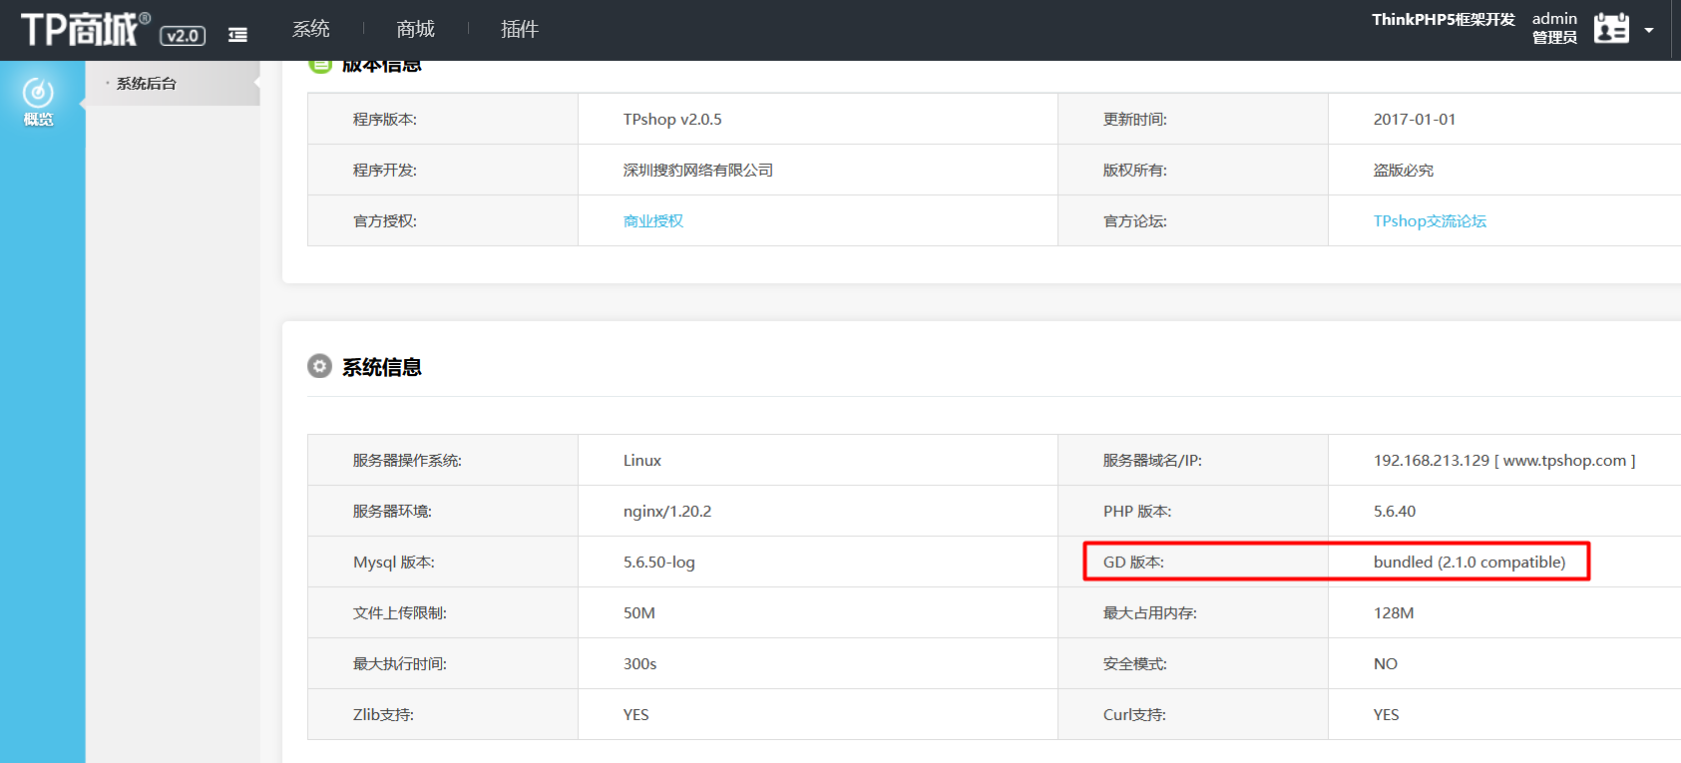Screen dimensions: 1681x763
Task: Click the v2.0 version badge
Action: [x=183, y=36]
